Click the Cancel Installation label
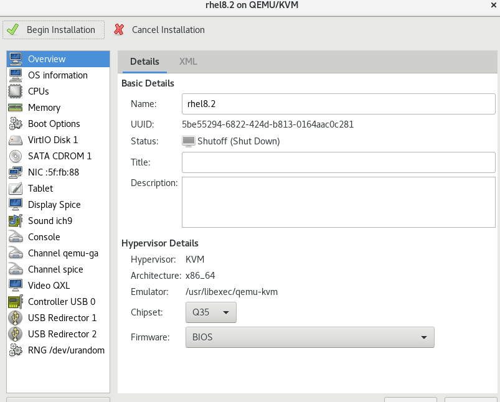 [x=168, y=30]
